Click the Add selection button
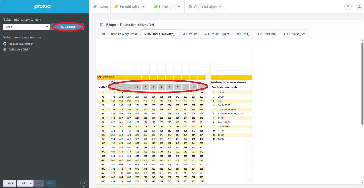Screen dimensions: 364x188 coord(68,27)
